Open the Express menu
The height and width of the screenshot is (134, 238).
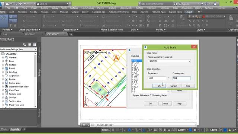click(221, 8)
